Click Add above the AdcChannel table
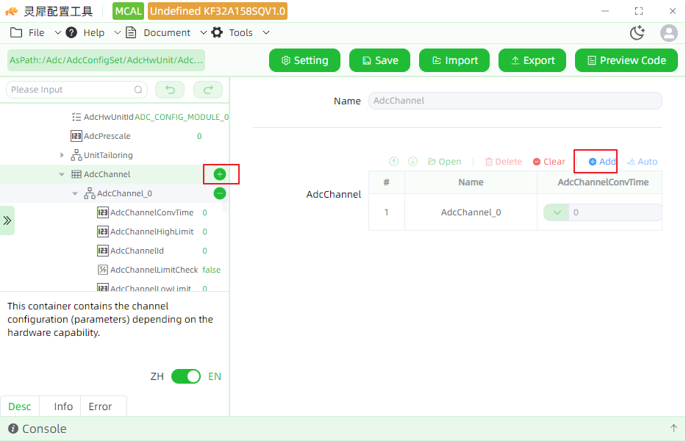Image resolution: width=686 pixels, height=441 pixels. pos(602,162)
